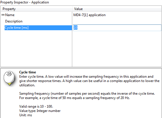Click the bold Cycle time help heading
Screen dimensions: 162x118
pyautogui.click(x=28, y=72)
